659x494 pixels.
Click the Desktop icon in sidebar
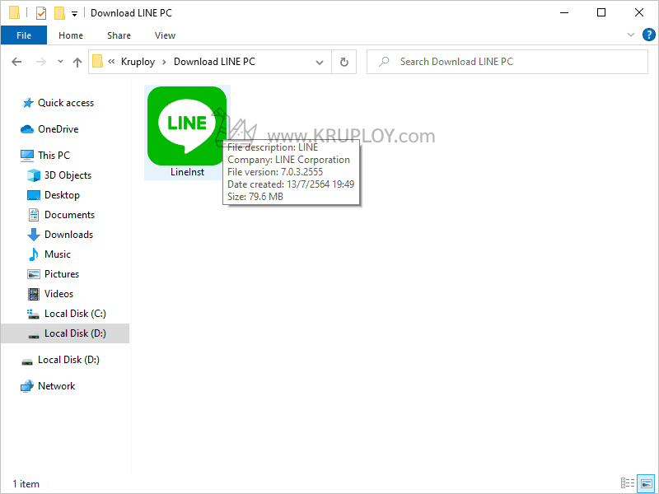pos(34,195)
